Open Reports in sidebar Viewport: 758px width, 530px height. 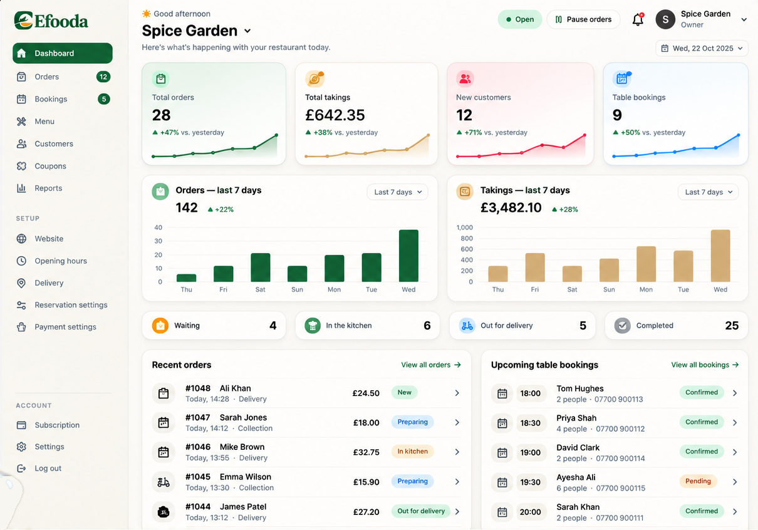63,188
